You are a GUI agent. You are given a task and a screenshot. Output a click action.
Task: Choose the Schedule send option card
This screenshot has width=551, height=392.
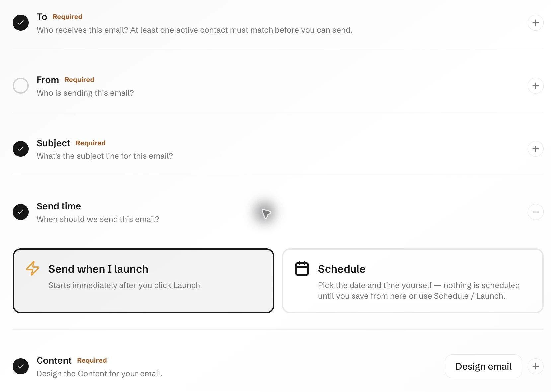pyautogui.click(x=413, y=281)
